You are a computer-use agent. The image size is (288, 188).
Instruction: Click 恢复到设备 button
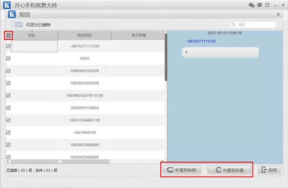tap(229, 170)
